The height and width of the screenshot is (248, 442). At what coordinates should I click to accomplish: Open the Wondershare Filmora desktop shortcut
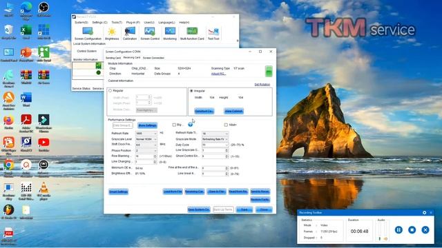coord(44,123)
